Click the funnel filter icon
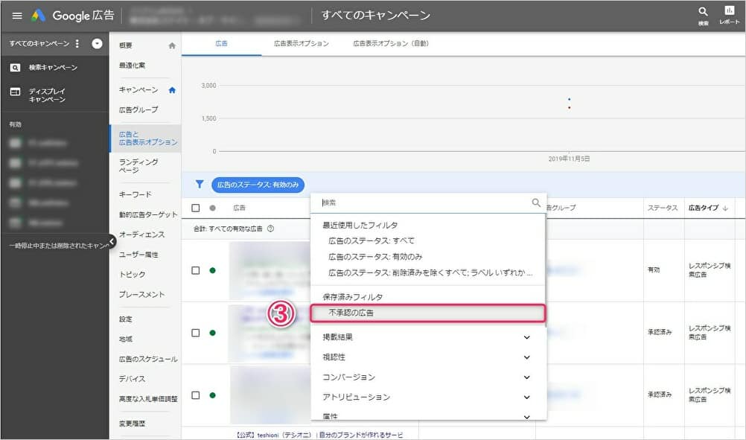 [199, 185]
